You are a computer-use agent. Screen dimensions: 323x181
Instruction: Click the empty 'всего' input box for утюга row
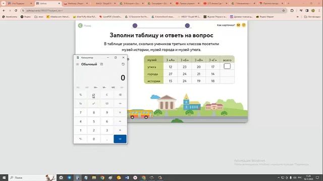(x=227, y=66)
